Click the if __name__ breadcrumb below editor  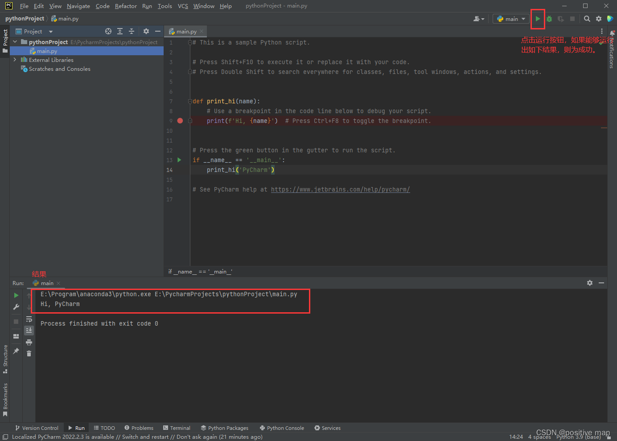[x=200, y=272]
